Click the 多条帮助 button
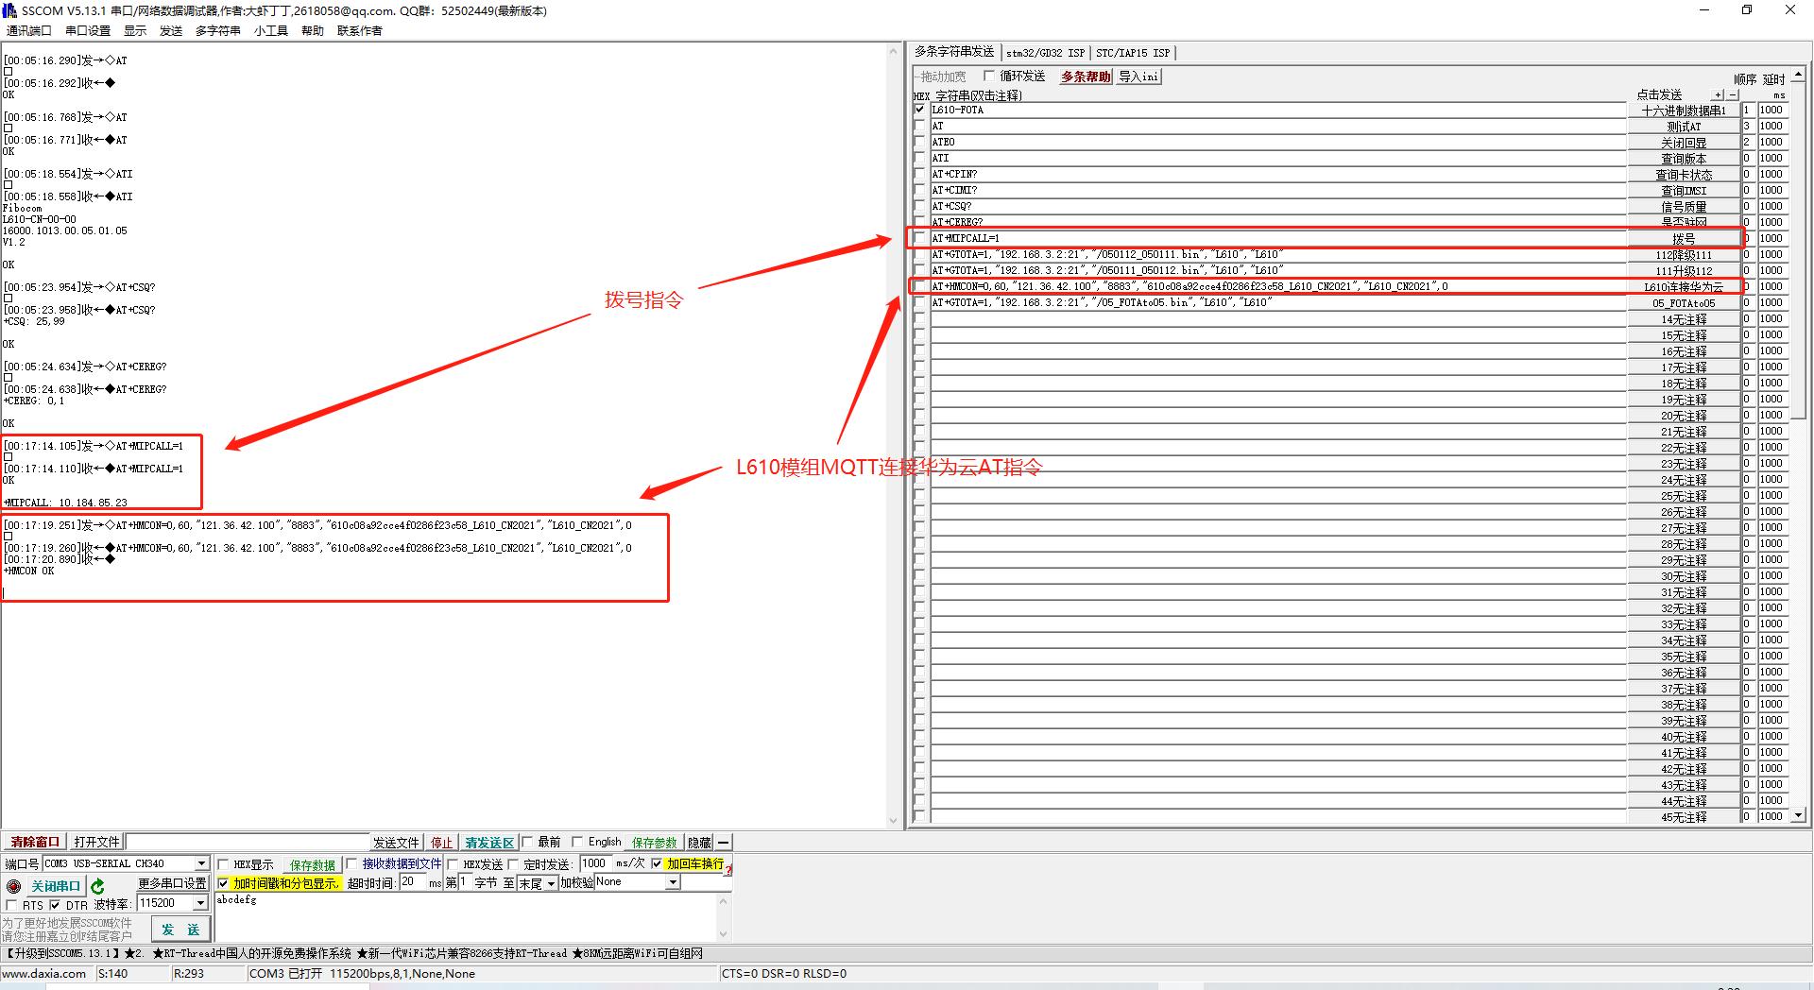 pos(1085,77)
